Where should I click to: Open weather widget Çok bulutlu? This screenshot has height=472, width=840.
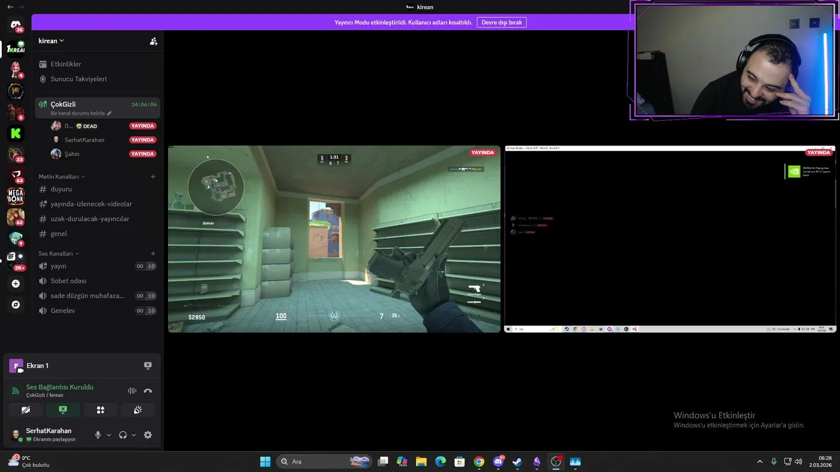point(29,462)
